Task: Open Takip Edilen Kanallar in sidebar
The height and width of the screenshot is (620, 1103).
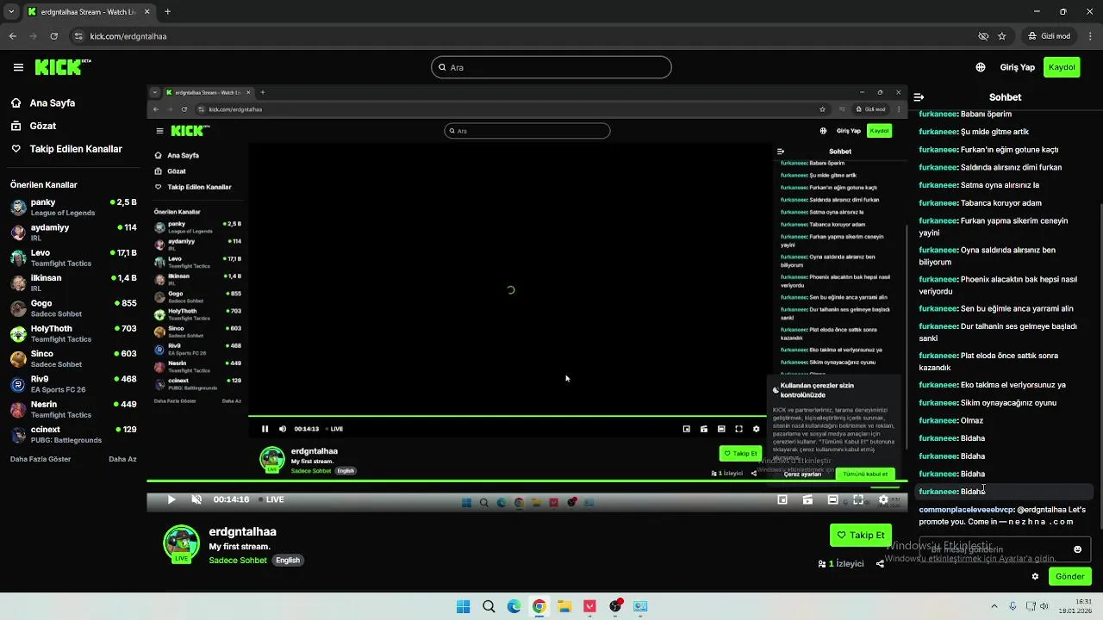Action: pyautogui.click(x=66, y=149)
